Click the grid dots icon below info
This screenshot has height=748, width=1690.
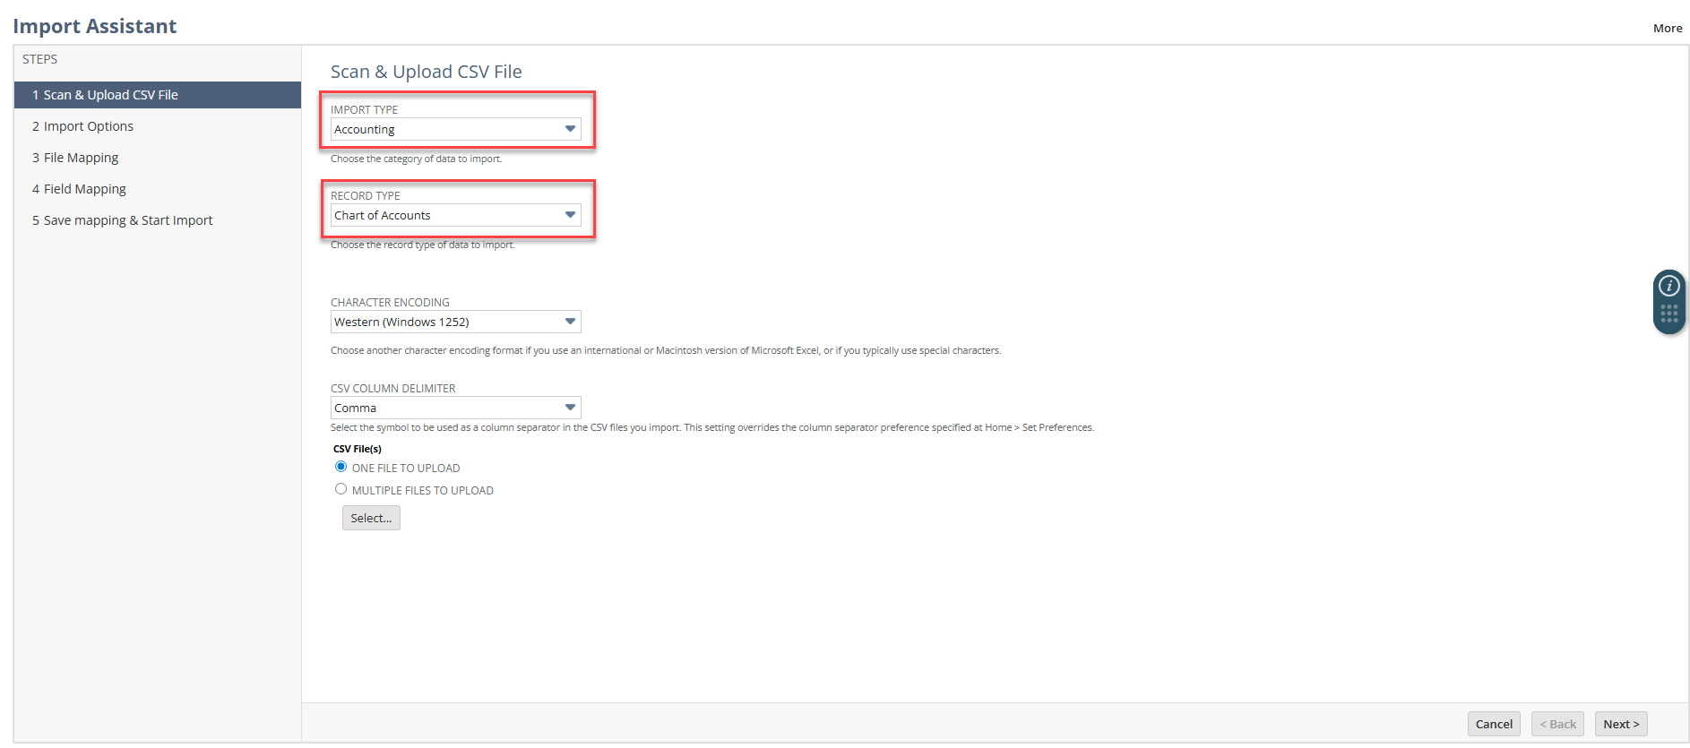tap(1668, 314)
